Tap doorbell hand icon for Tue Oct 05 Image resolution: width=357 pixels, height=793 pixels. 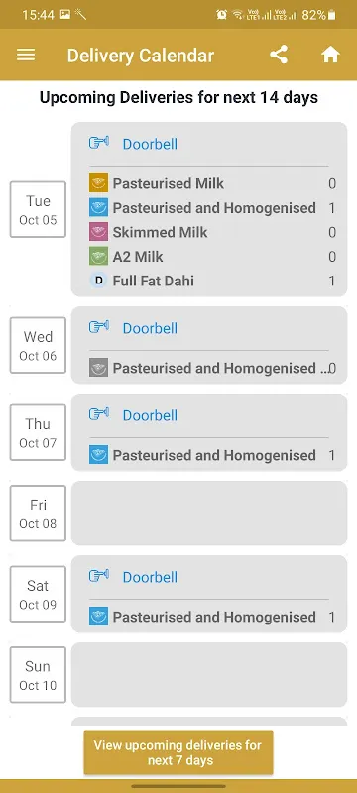(99, 143)
